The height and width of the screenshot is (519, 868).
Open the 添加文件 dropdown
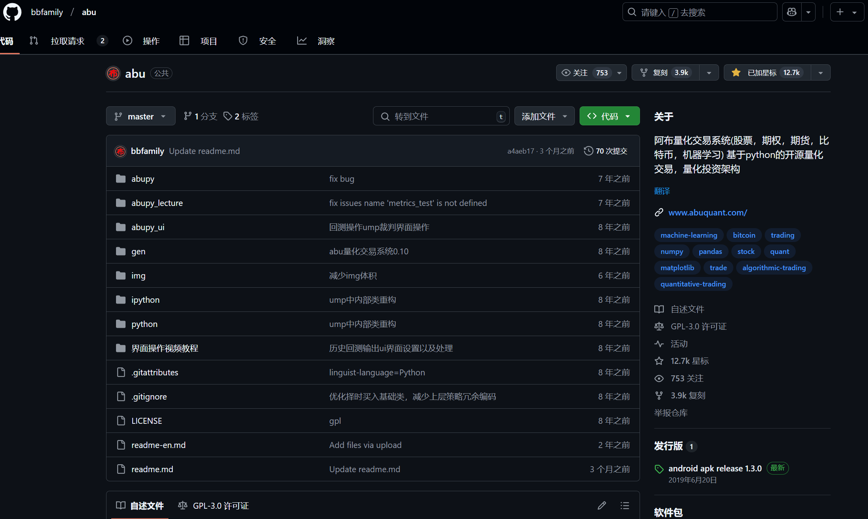click(544, 116)
